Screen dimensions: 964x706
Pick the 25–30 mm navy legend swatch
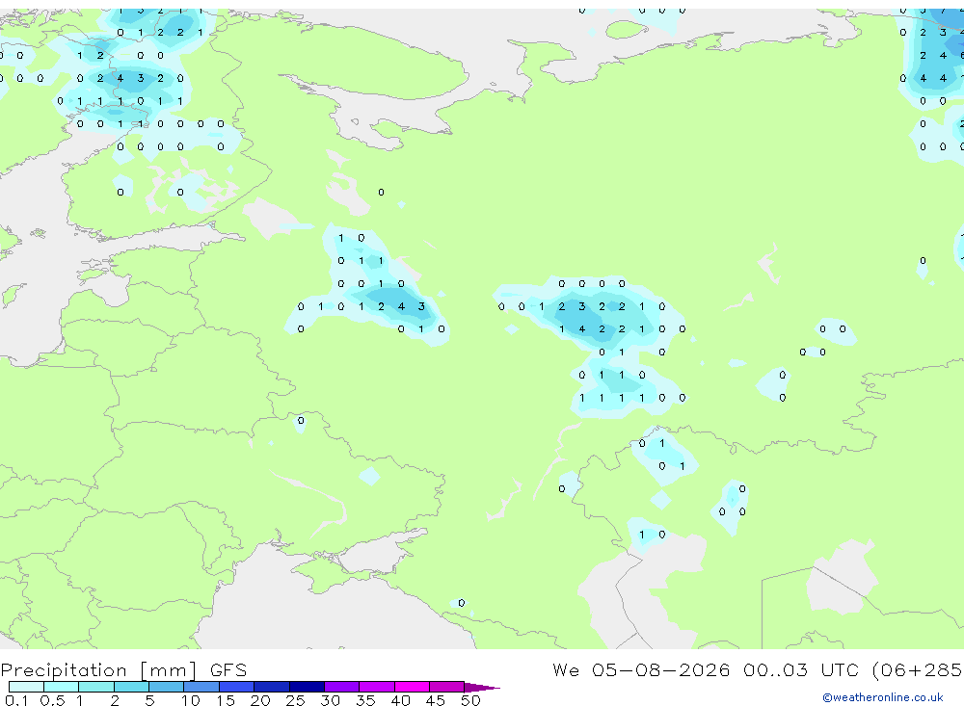(307, 687)
